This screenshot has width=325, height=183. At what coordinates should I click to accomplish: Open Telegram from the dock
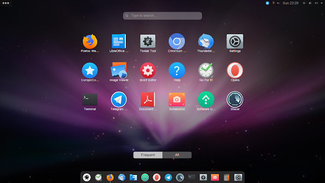tap(168, 177)
